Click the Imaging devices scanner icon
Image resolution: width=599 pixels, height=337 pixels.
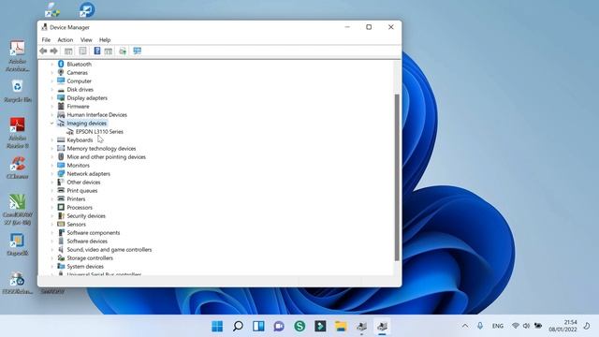click(x=61, y=123)
